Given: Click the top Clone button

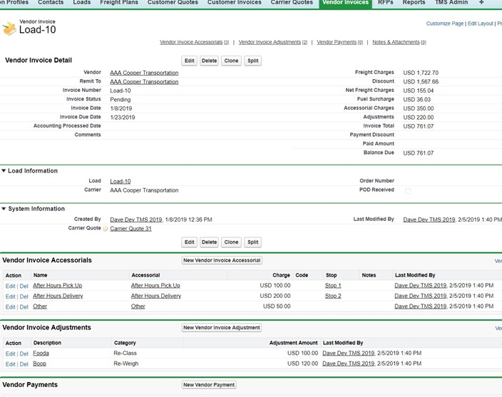Looking at the screenshot, I should coord(231,61).
